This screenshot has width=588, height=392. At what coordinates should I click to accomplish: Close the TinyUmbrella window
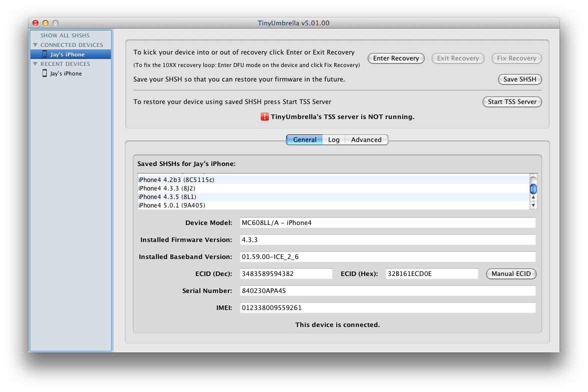(35, 23)
